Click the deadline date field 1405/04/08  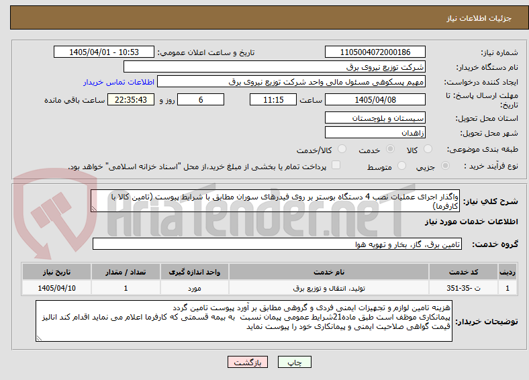[375, 99]
